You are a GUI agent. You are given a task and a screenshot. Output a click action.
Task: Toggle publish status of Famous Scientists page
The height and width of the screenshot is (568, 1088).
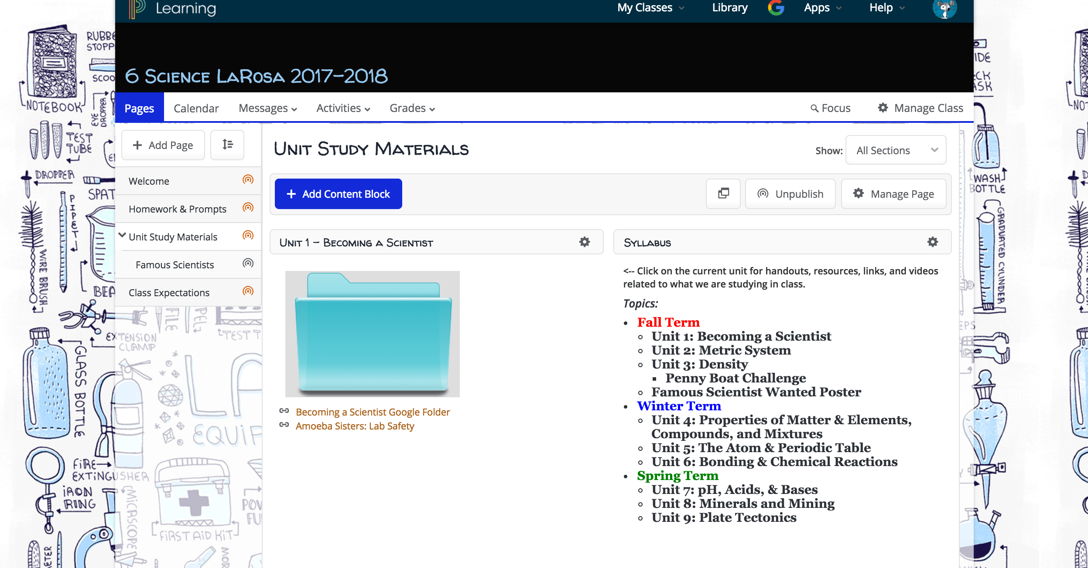[248, 264]
